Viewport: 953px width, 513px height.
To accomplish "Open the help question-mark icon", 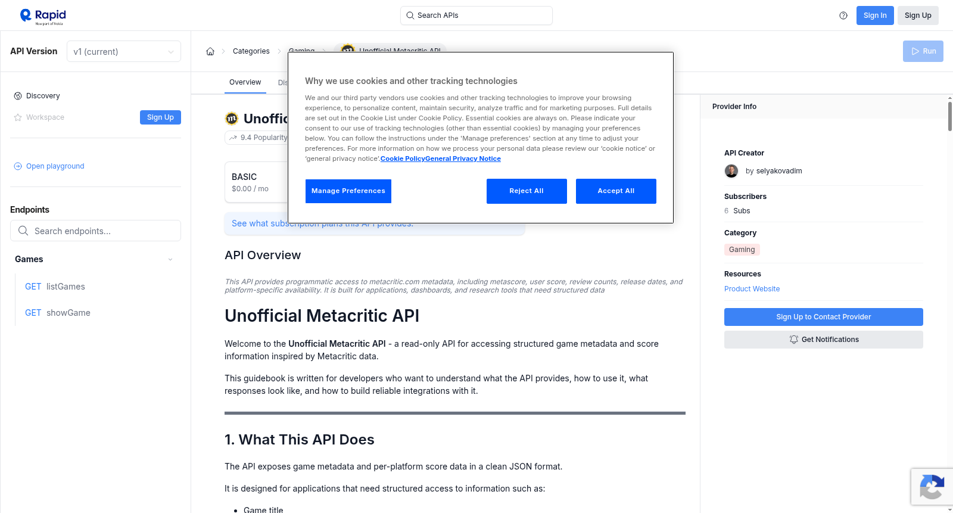I will point(843,15).
